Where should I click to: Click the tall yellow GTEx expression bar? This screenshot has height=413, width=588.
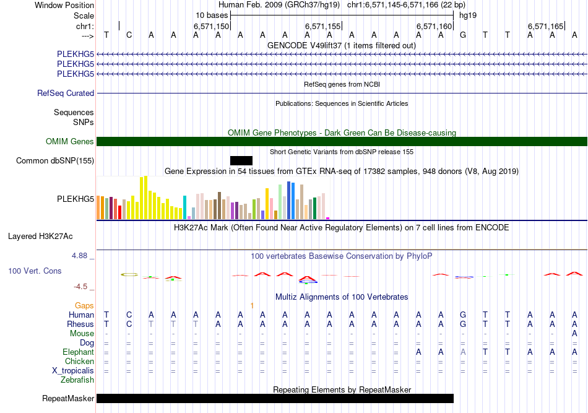(x=146, y=198)
